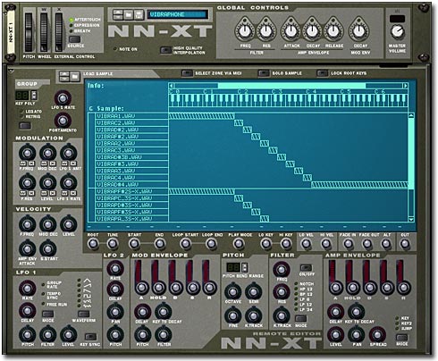This screenshot has width=438, height=361.
Task: Click the sample list scroll down arrow
Action: click(x=411, y=219)
